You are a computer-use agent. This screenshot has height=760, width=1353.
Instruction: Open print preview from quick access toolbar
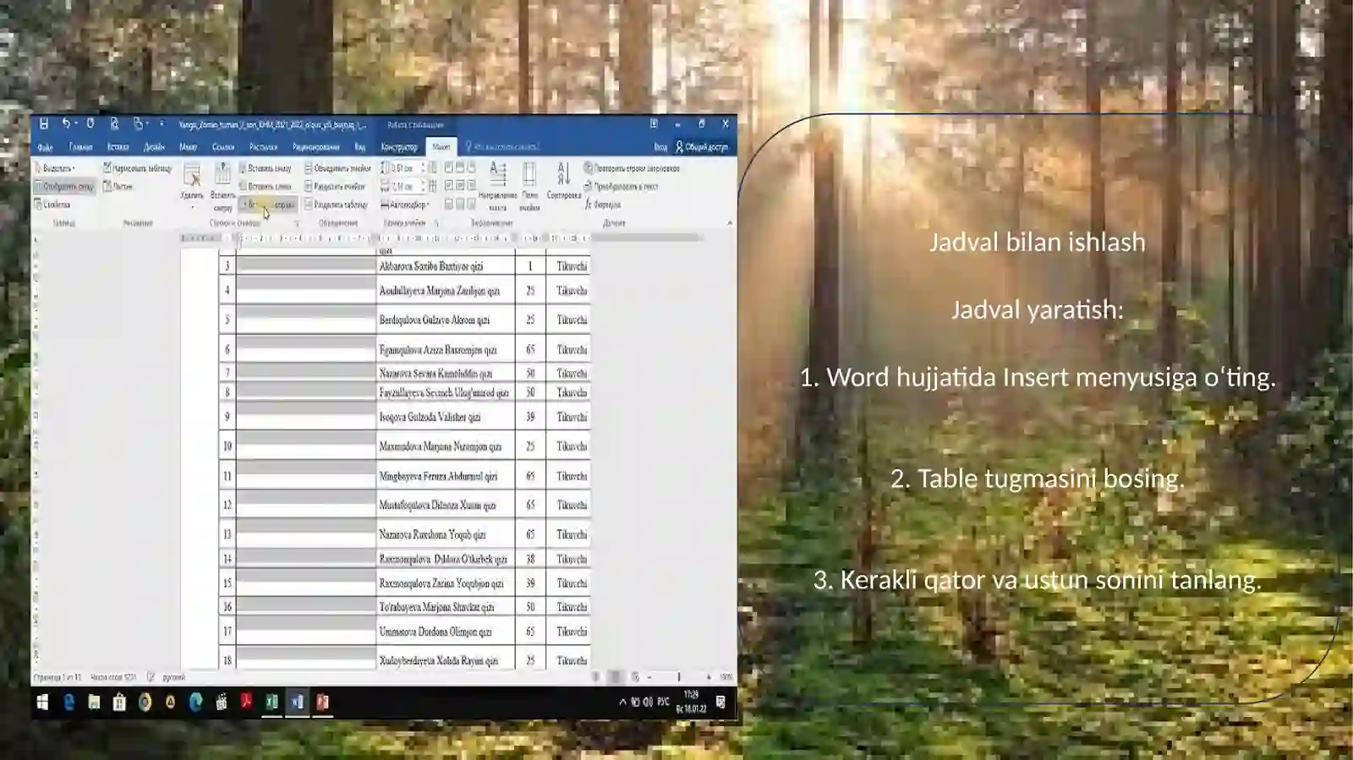(114, 123)
